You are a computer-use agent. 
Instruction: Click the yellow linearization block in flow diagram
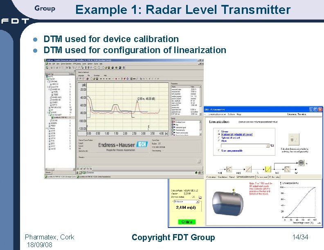268,169
